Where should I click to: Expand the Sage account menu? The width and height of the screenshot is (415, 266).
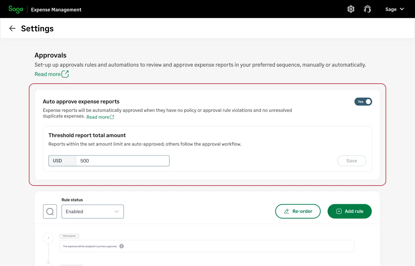(x=395, y=9)
